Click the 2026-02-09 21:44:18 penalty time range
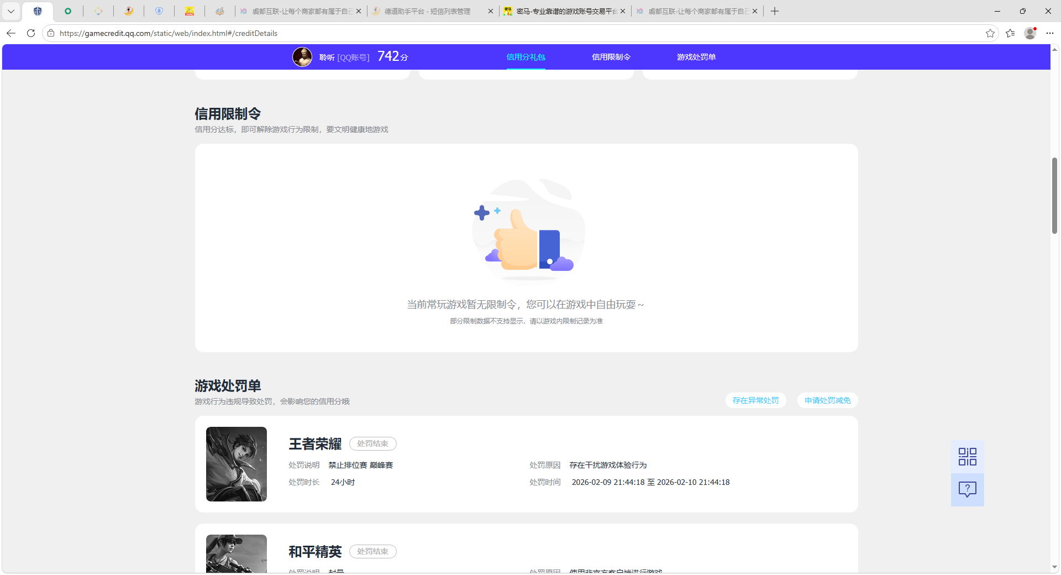1061x575 pixels. tap(650, 482)
